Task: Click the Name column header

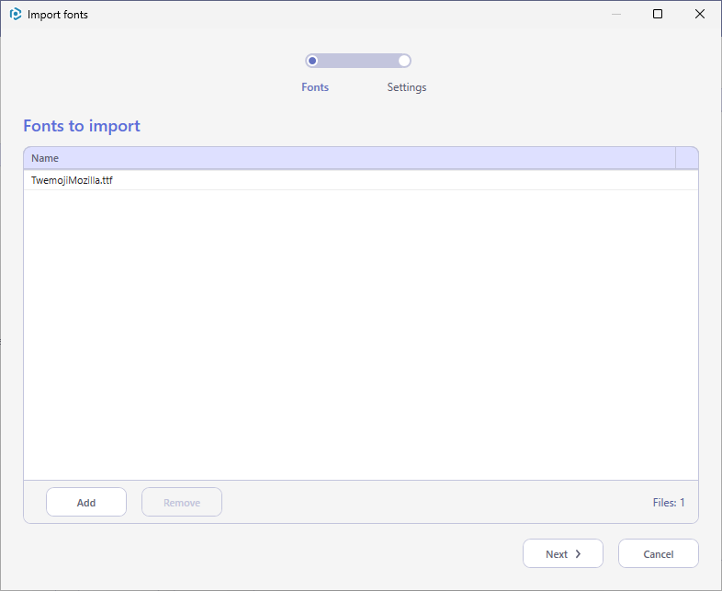Action: tap(349, 158)
